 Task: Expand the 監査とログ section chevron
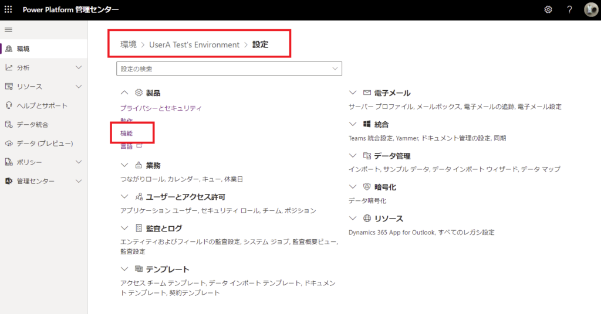click(124, 228)
